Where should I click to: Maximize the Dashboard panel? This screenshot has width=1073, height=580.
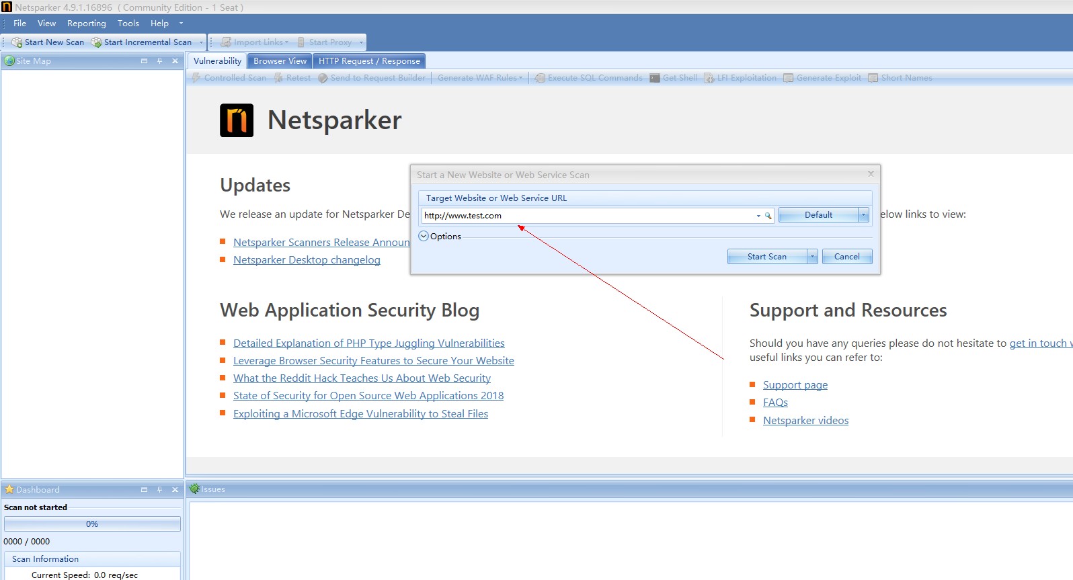point(144,489)
